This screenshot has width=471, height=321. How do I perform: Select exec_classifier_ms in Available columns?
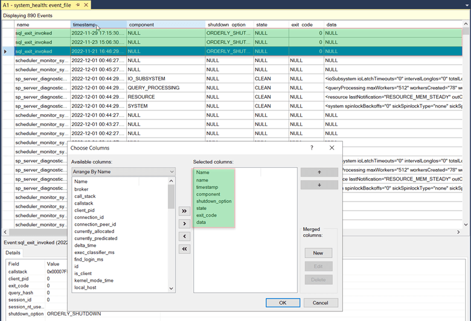click(94, 252)
